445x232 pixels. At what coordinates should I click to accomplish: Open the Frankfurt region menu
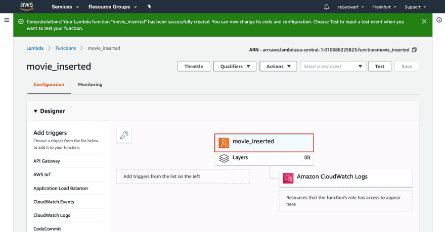point(384,7)
